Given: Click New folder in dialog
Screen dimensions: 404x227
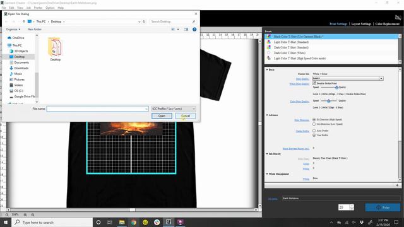Looking at the screenshot, I should tap(35, 30).
